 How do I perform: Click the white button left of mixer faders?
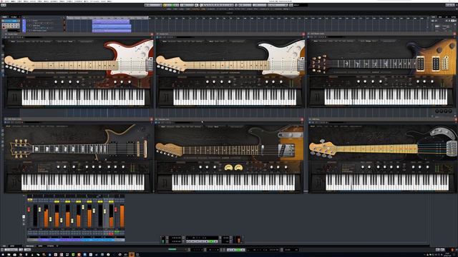(24, 217)
